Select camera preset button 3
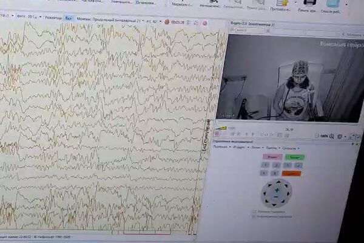364x243 pixels. (x=288, y=165)
